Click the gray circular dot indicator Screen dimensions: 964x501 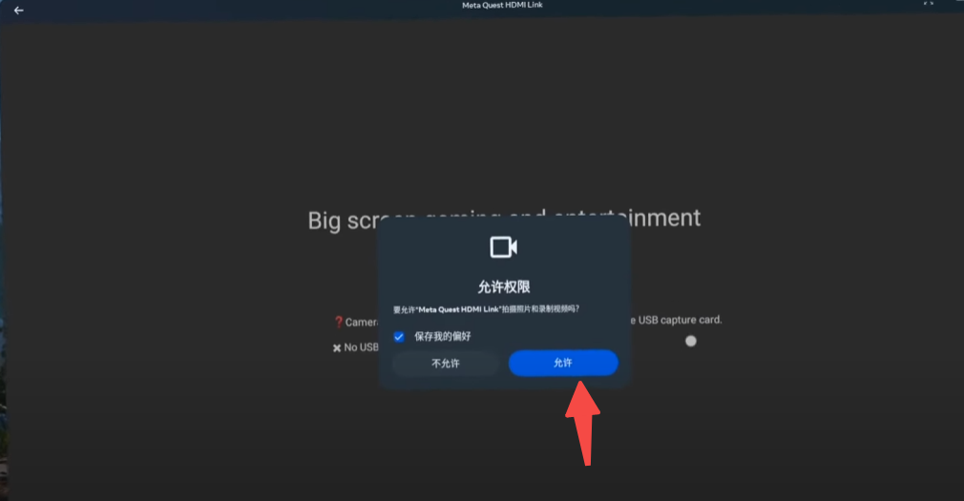point(691,342)
